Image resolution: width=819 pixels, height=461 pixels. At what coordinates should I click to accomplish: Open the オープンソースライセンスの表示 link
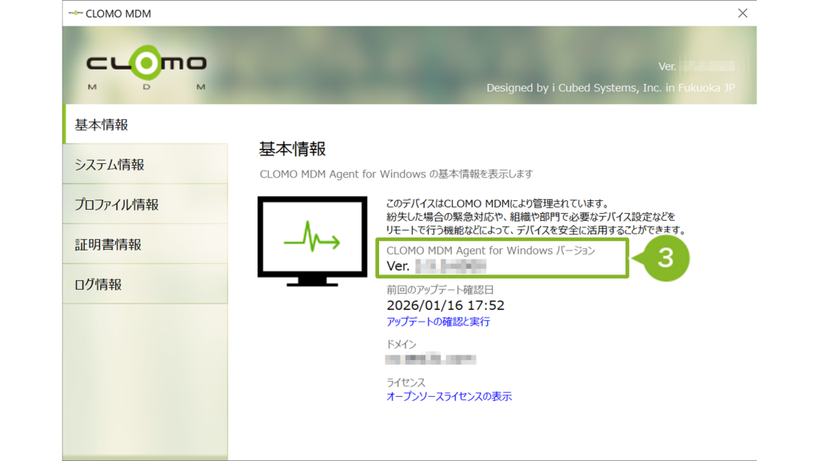(x=449, y=396)
